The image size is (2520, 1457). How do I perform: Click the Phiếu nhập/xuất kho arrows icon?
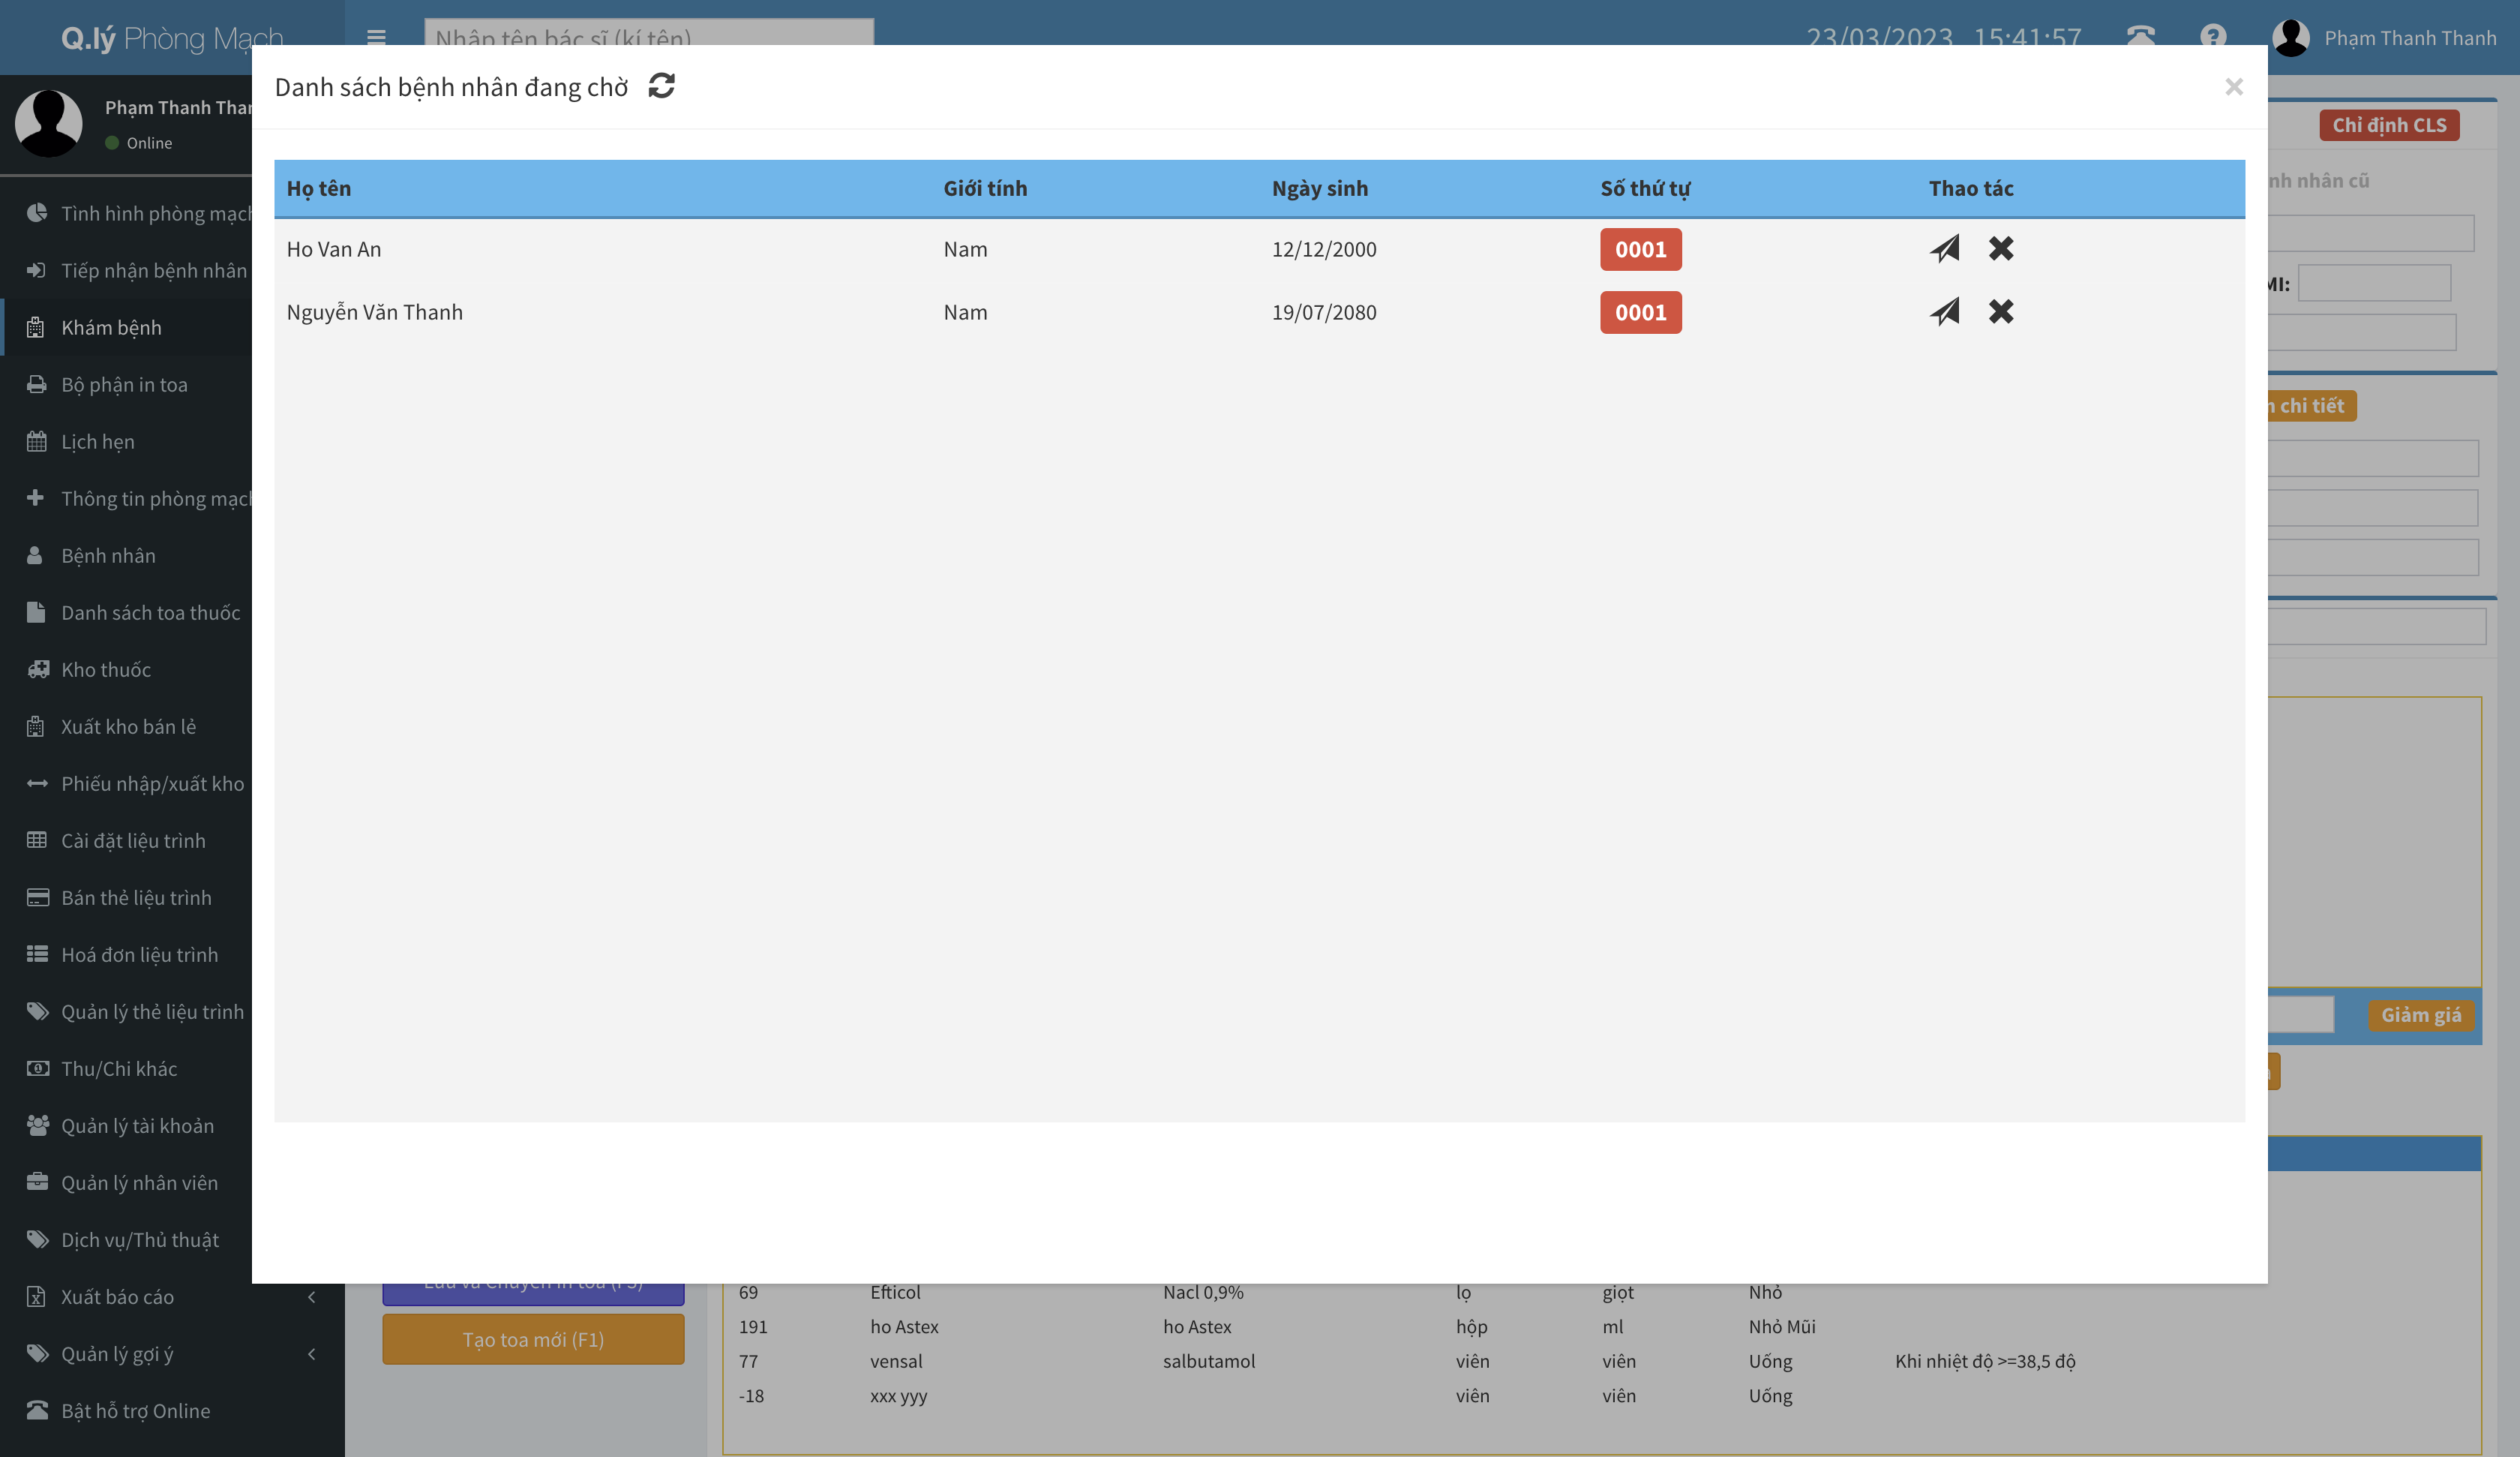coord(37,783)
